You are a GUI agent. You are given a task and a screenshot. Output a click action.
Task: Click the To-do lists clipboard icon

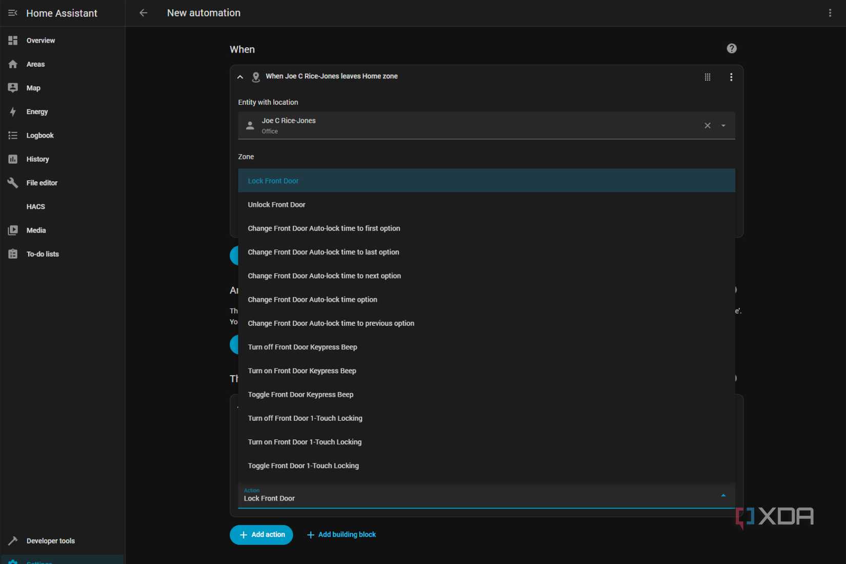pyautogui.click(x=13, y=254)
